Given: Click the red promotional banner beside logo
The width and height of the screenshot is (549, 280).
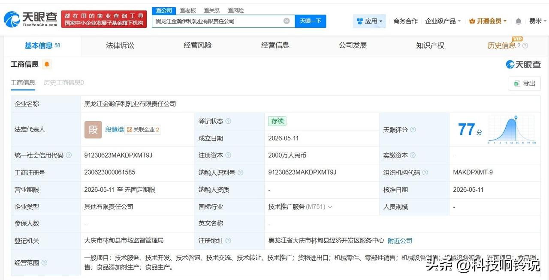Looking at the screenshot, I should [x=104, y=19].
